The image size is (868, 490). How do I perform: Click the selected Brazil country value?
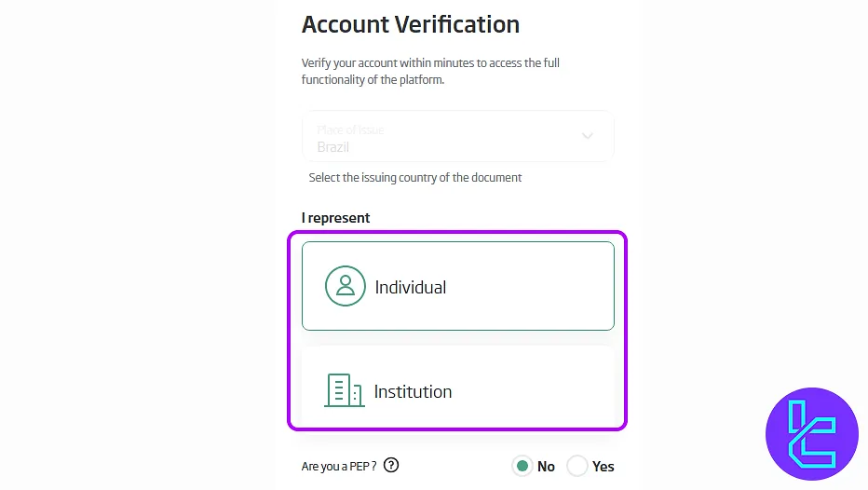333,147
